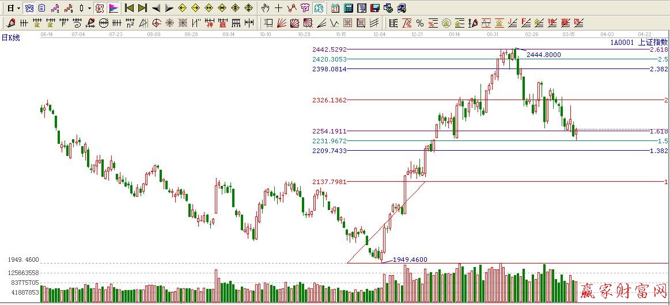Select the crosshair cursor tool
The width and height of the screenshot is (670, 305).
pos(279,8)
